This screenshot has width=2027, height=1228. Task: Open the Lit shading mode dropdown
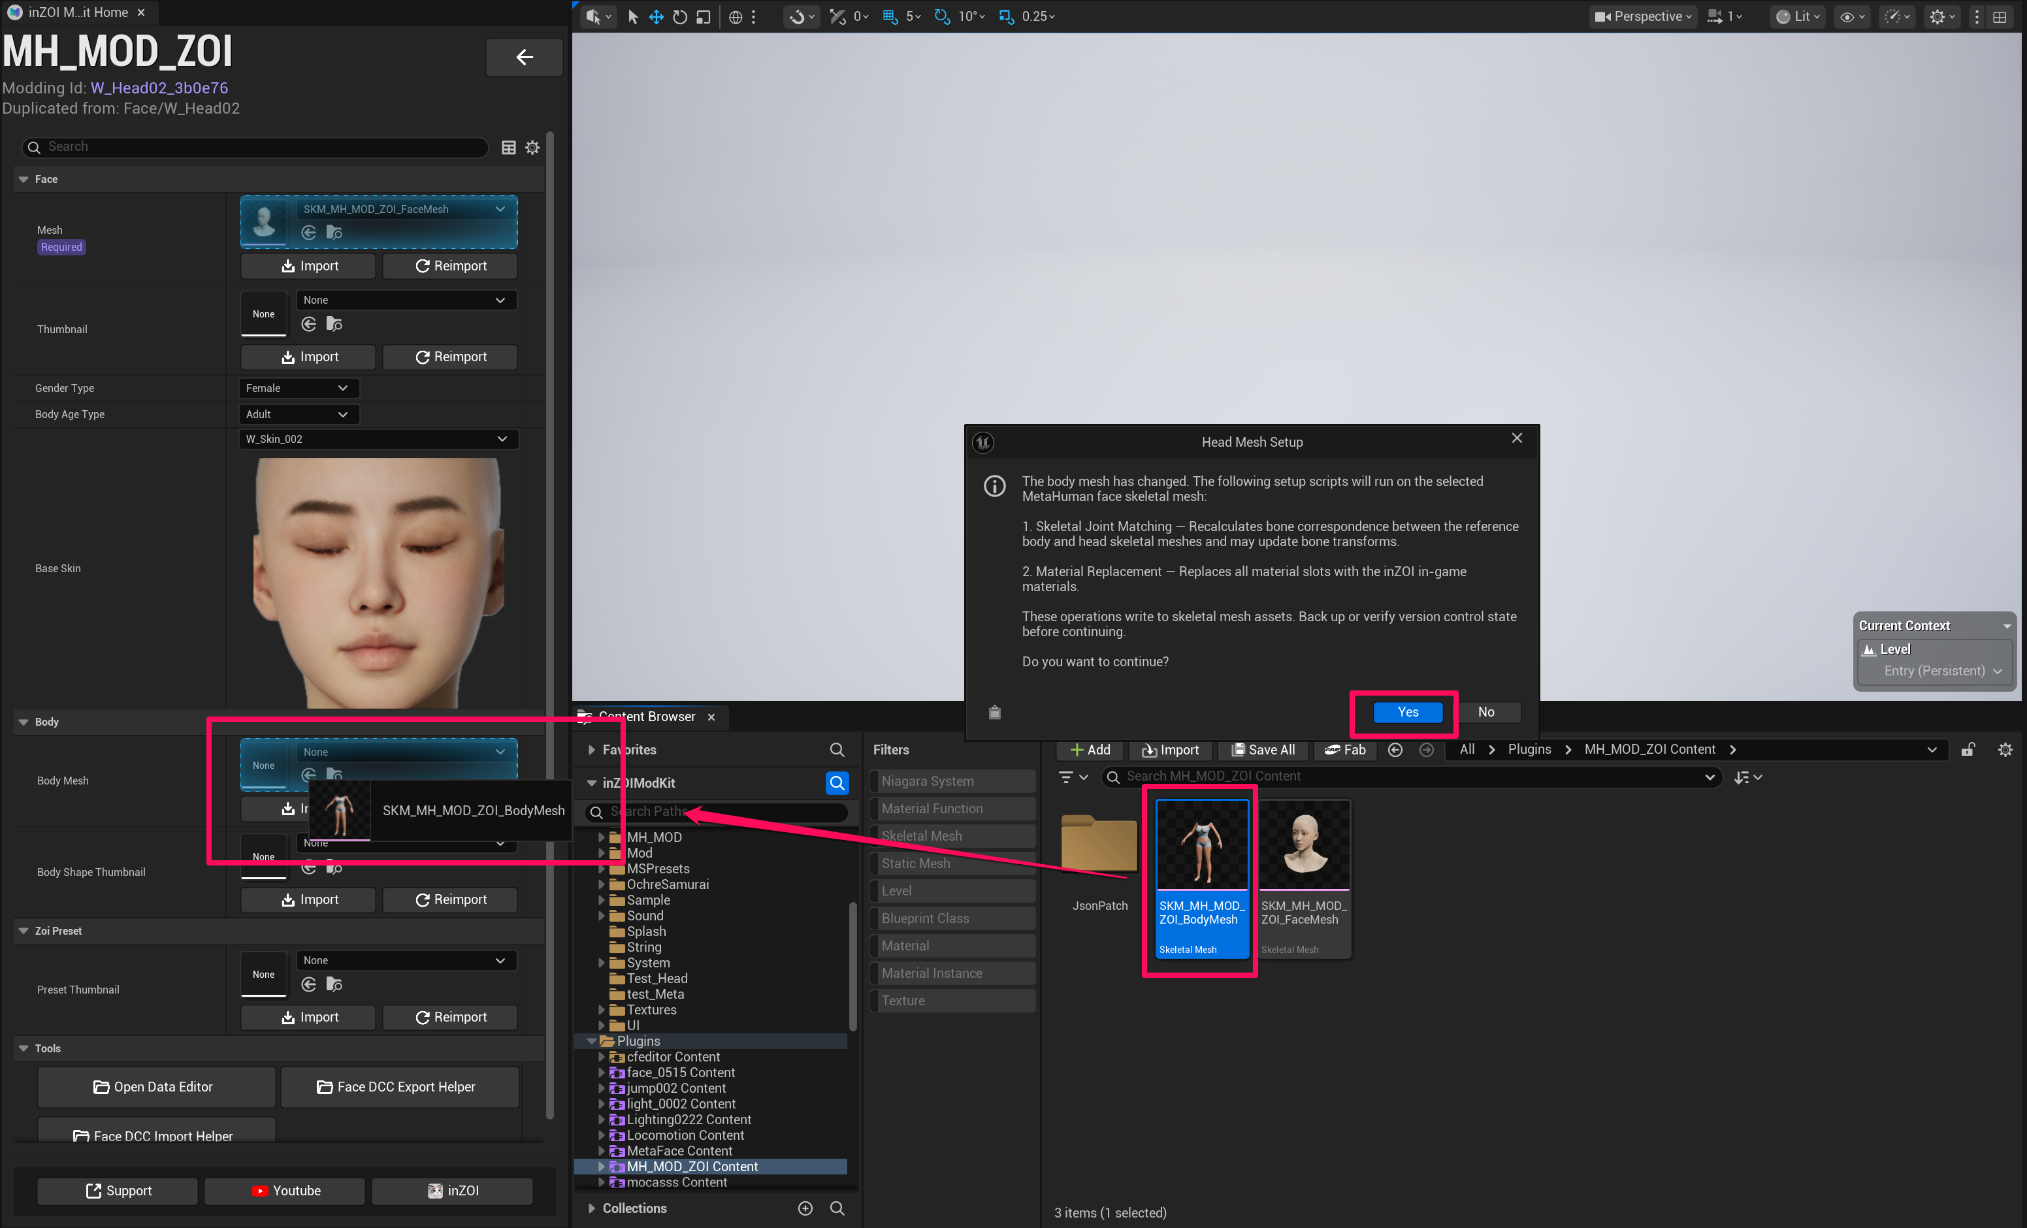coord(1798,16)
